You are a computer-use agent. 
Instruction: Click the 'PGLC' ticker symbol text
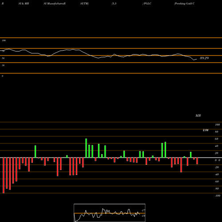pyautogui.click(x=147, y=4)
